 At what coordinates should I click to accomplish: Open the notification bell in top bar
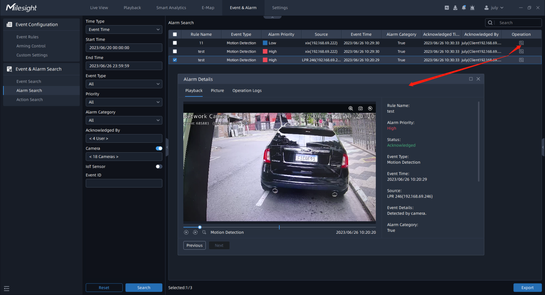(464, 8)
